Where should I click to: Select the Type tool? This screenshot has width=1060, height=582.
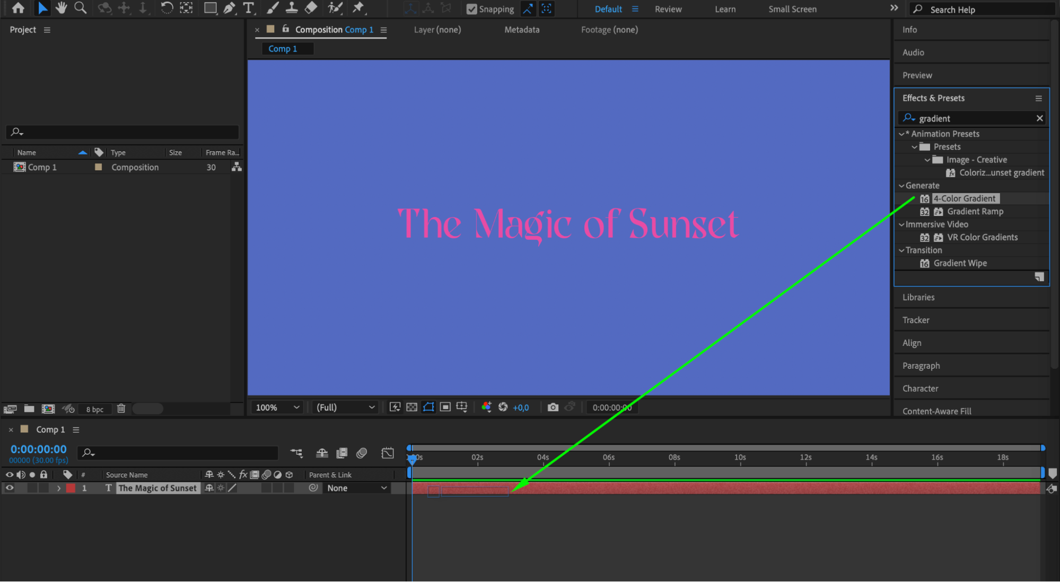tap(248, 8)
